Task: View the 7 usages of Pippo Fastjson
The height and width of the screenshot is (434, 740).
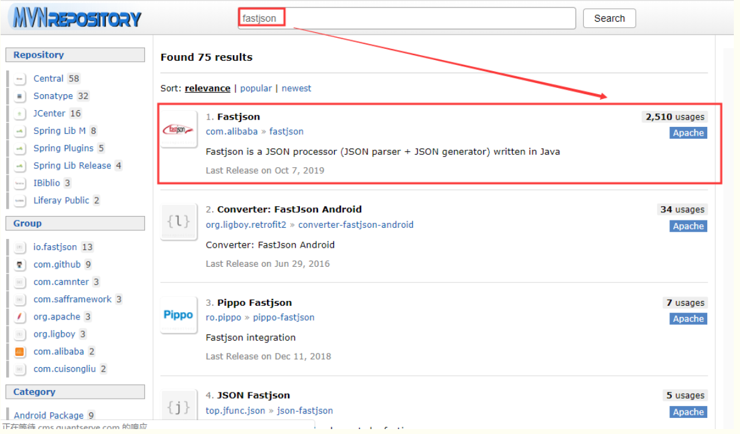Action: click(x=685, y=303)
